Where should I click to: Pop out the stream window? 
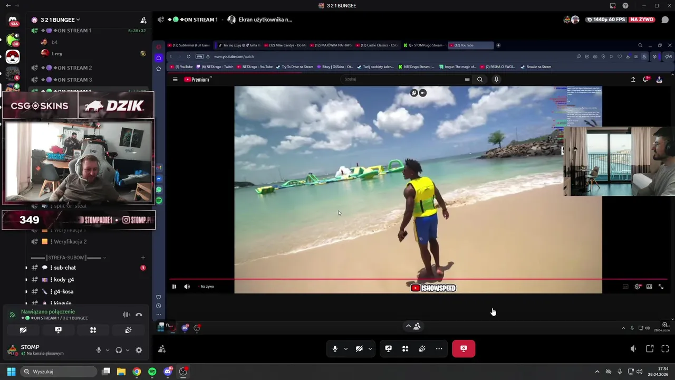pos(650,349)
